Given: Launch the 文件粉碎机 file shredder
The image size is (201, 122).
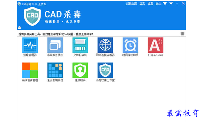Looking at the screenshot, I should point(80,45).
